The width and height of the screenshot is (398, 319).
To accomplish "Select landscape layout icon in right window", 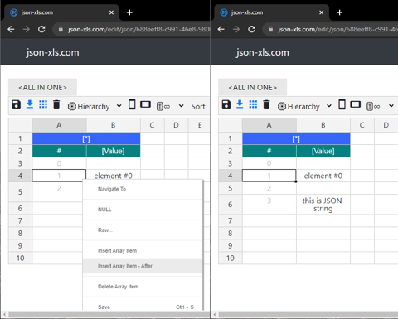I will [356, 104].
